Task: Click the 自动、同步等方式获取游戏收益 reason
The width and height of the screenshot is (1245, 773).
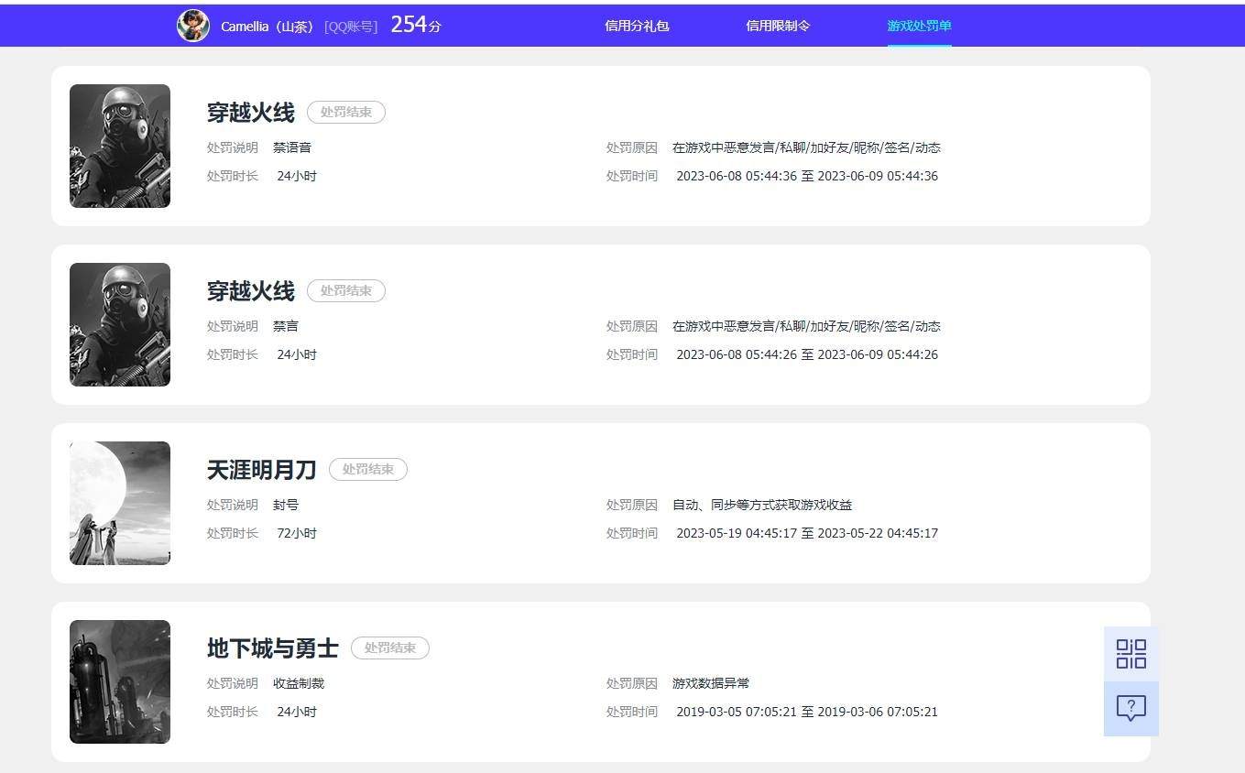Action: [762, 505]
